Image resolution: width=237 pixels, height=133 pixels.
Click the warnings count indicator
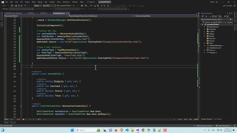click(24, 119)
